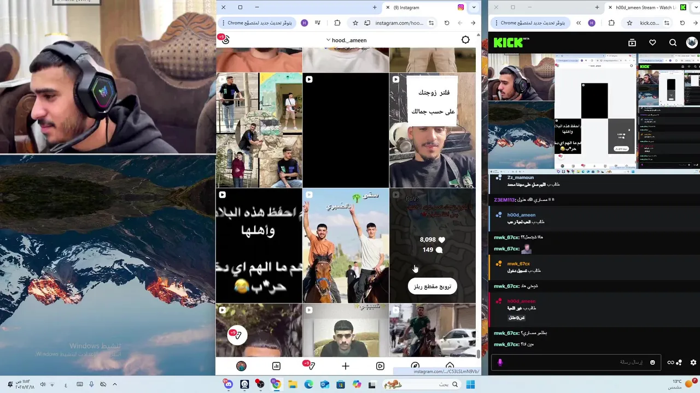This screenshot has width=700, height=393.
Task: Open Instagram Explore compass icon
Action: click(x=415, y=366)
